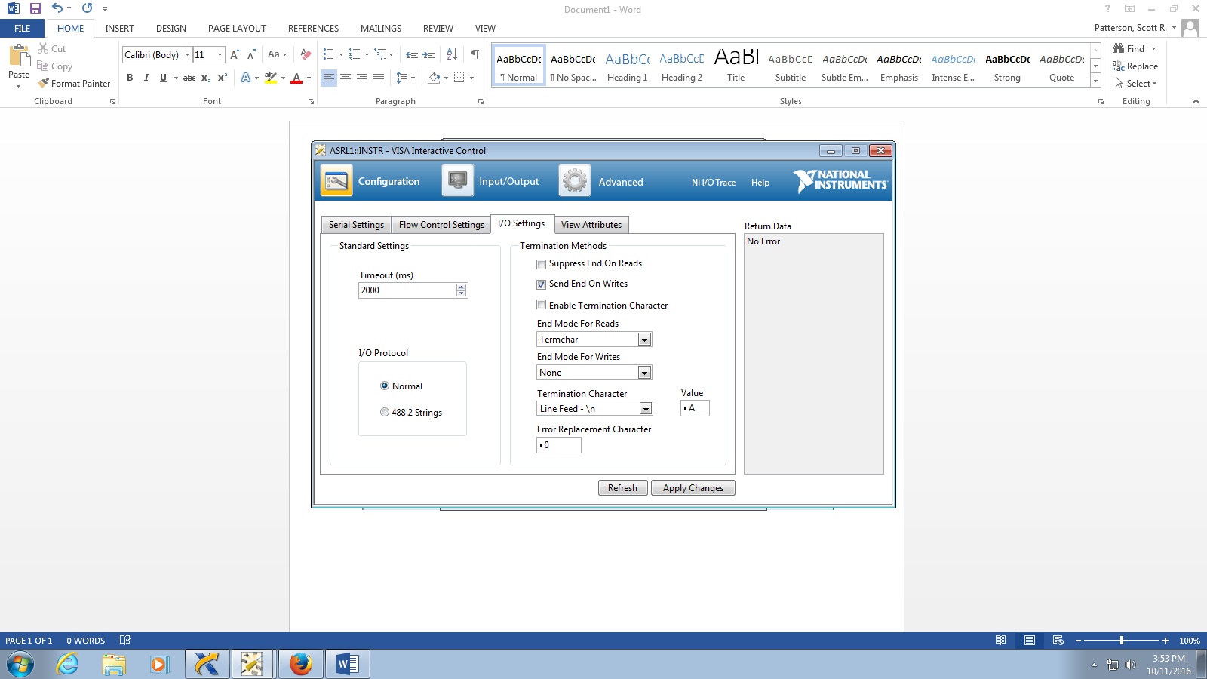This screenshot has width=1207, height=679.
Task: Click the Apply Changes button
Action: click(693, 488)
